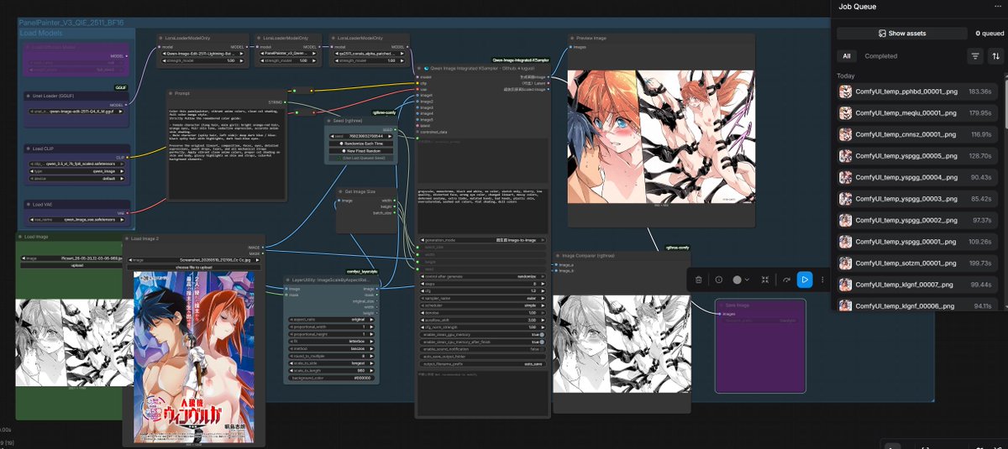Open sampler_name dropdown
1008x449 pixels.
[x=483, y=298]
